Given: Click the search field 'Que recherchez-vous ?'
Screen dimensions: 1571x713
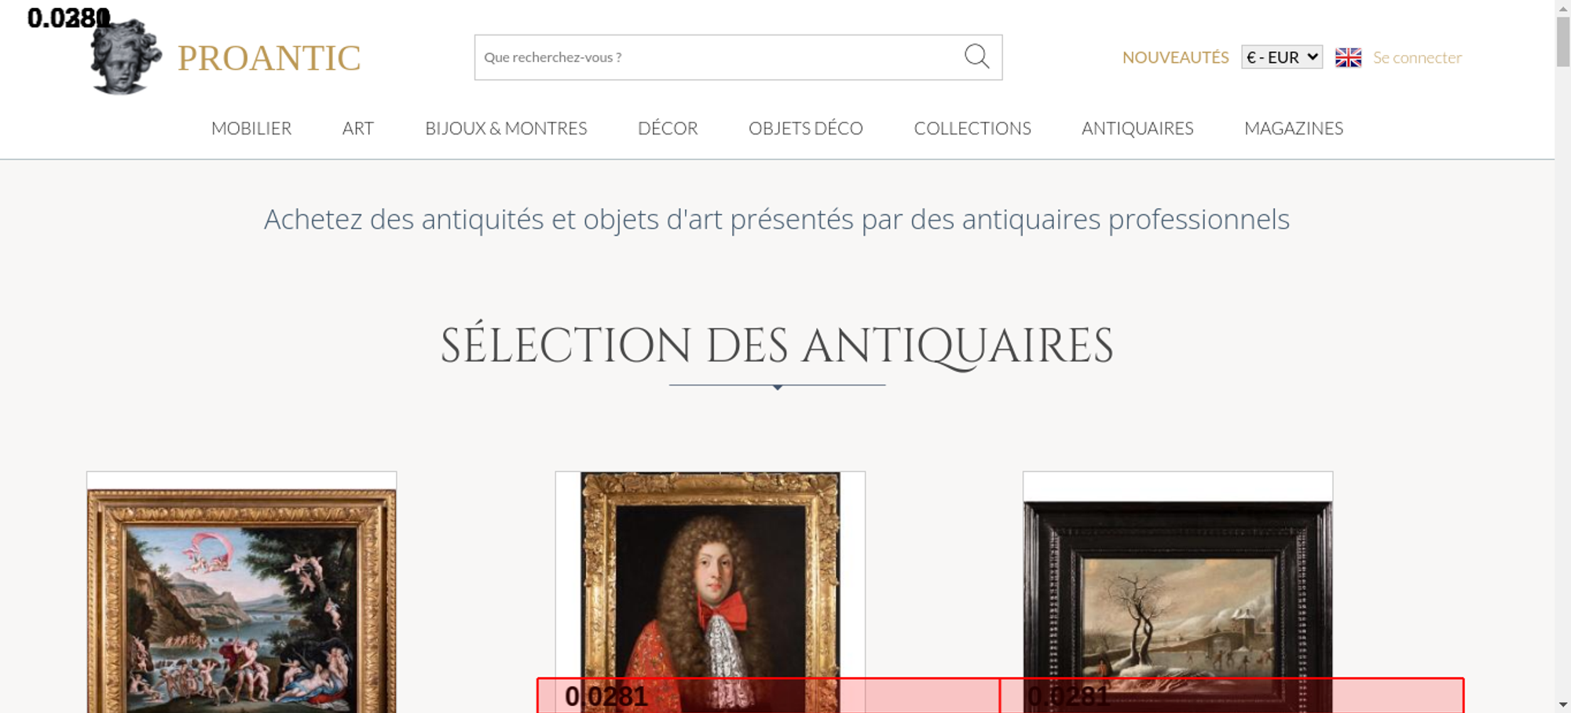Looking at the screenshot, I should [x=715, y=57].
